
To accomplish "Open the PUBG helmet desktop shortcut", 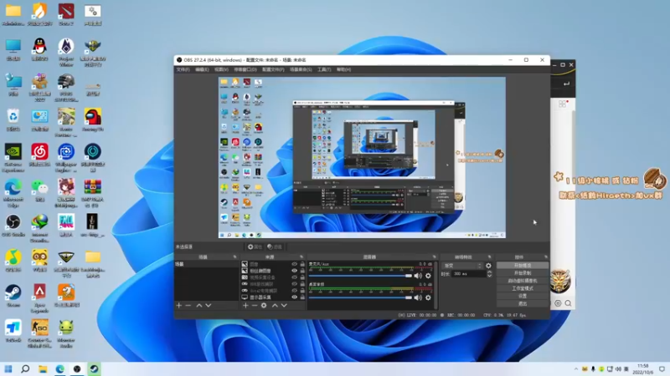I will [66, 88].
